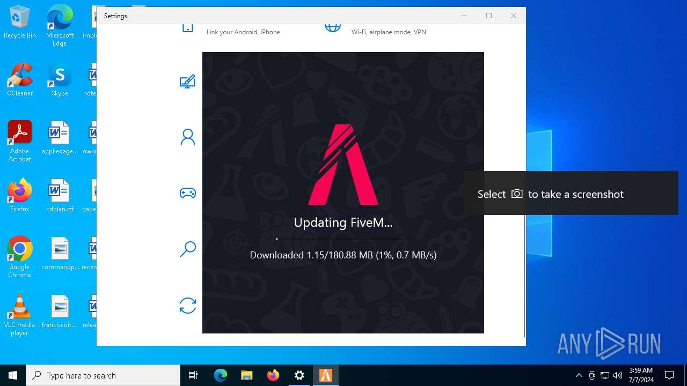Open the franciscoit image file on desktop
This screenshot has height=386, width=687.
pyautogui.click(x=60, y=311)
